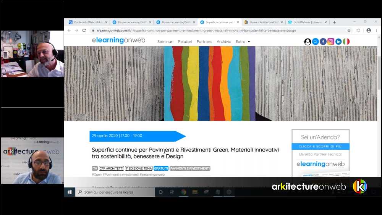This screenshot has height=215, width=382.
Task: Visit the Facebook icon link
Action: point(323,42)
